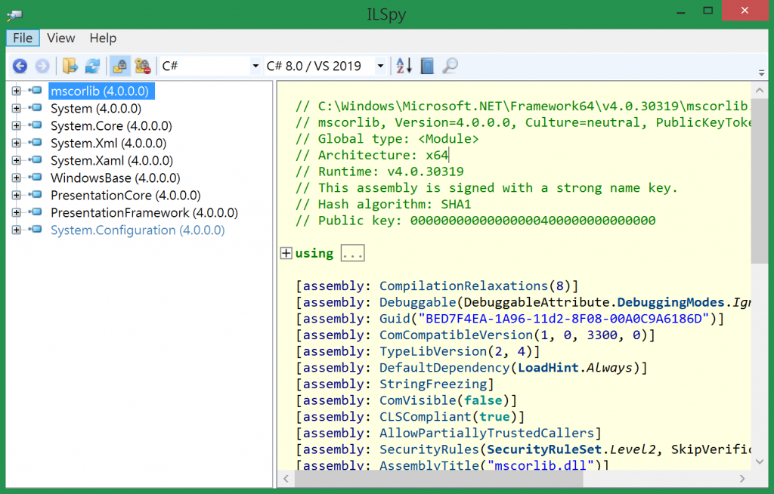Expand the System.Xml node
This screenshot has width=774, height=494.
17,143
